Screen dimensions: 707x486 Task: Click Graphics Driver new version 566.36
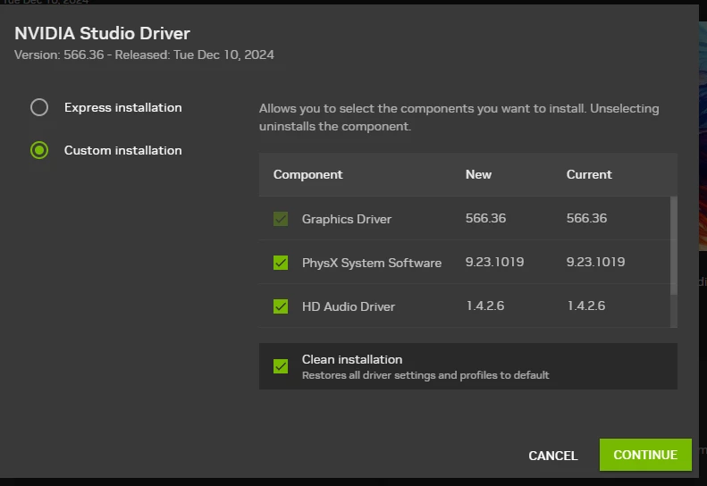[485, 218]
